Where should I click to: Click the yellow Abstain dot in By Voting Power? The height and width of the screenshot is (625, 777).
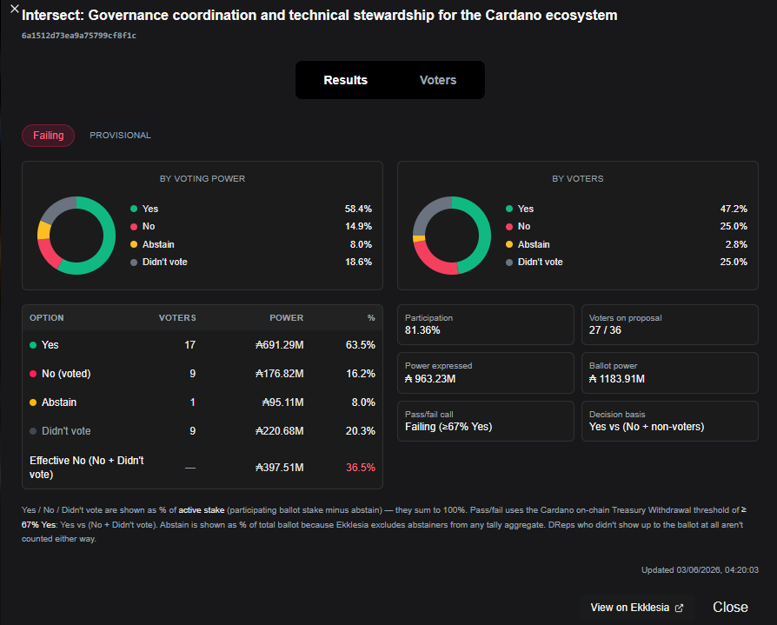[134, 244]
